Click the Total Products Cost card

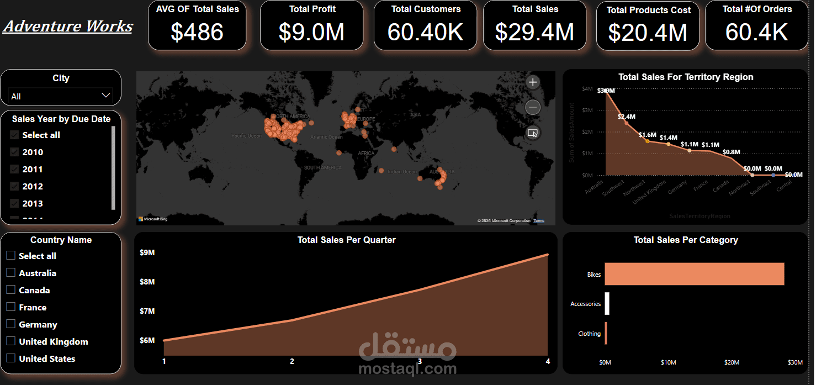[648, 26]
